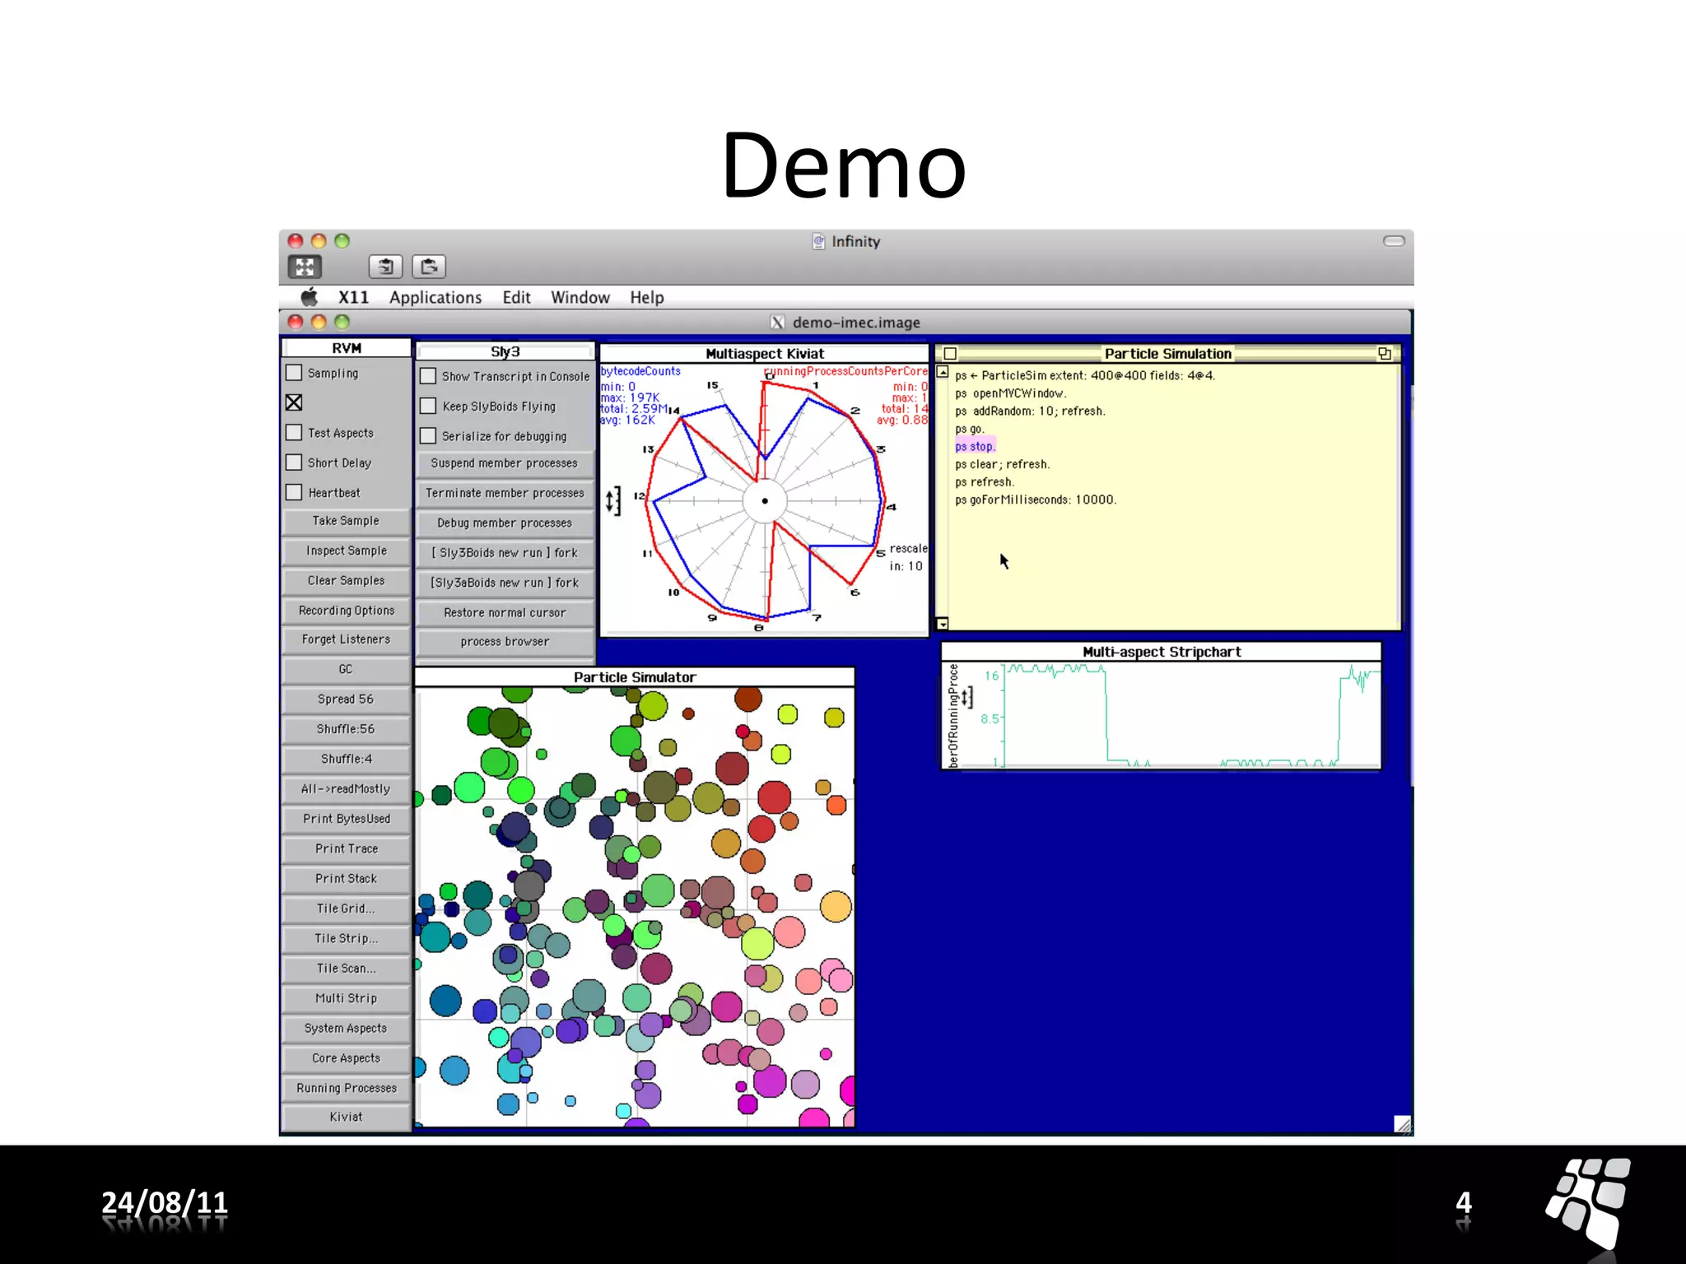The image size is (1686, 1264).
Task: Click the 'in: 10' value in Kiviat window
Action: pyautogui.click(x=906, y=566)
